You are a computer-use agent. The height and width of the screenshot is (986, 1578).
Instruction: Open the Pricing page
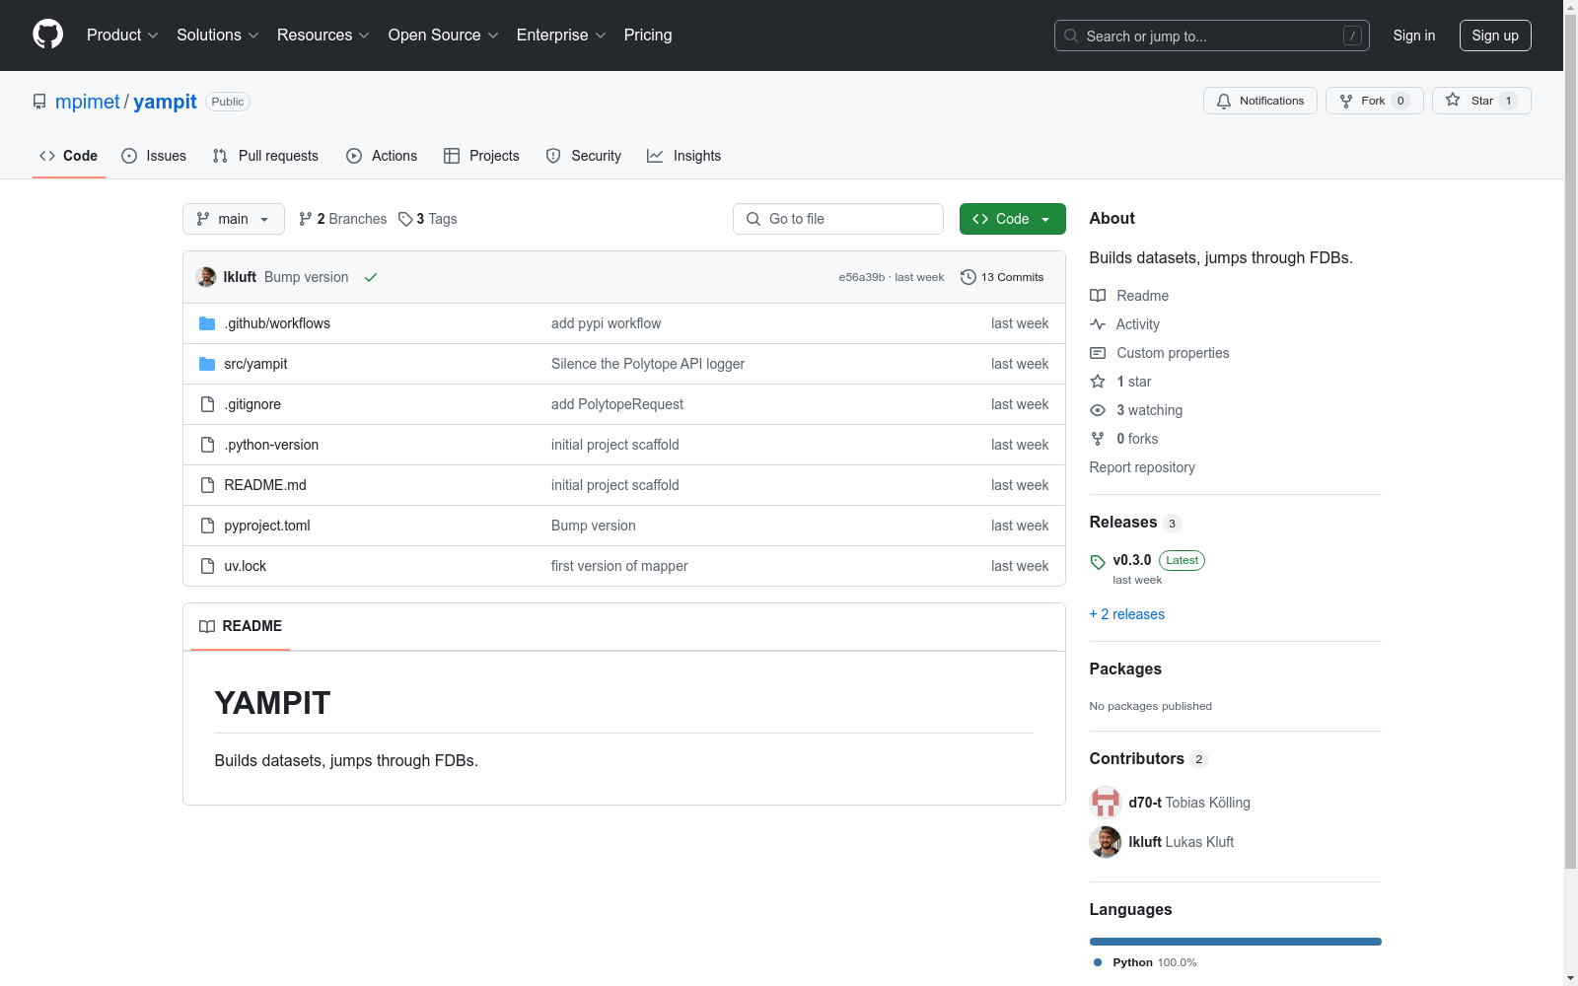(x=648, y=35)
